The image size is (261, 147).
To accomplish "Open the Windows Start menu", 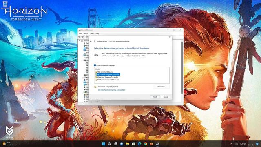I will 103,144.
